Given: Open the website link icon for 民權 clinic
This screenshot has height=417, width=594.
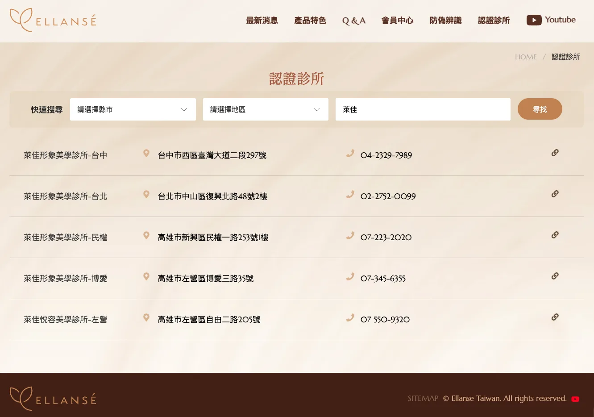Looking at the screenshot, I should point(555,234).
